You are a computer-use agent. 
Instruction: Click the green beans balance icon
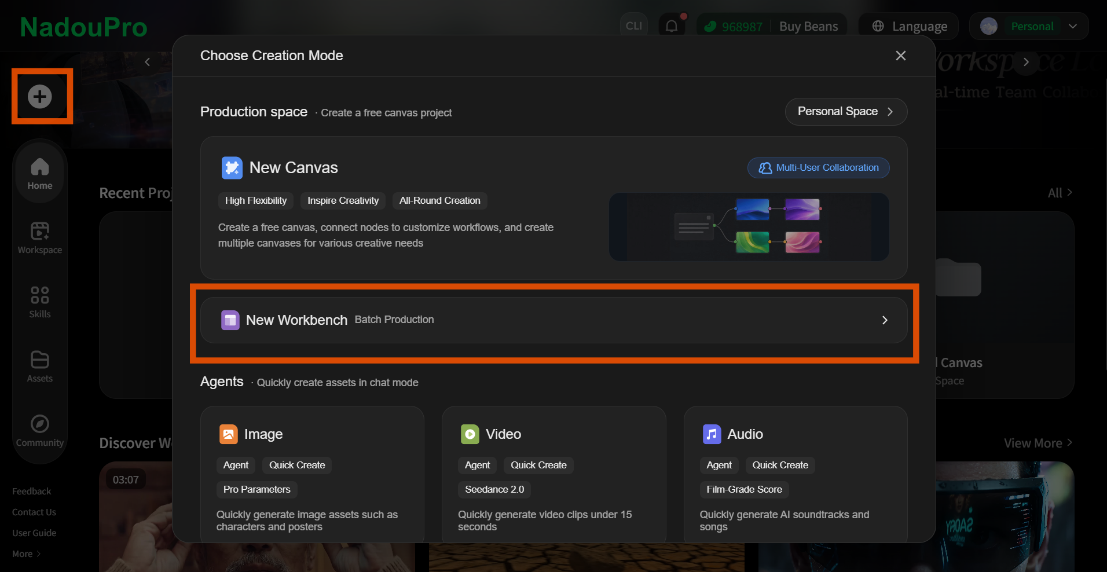[710, 27]
